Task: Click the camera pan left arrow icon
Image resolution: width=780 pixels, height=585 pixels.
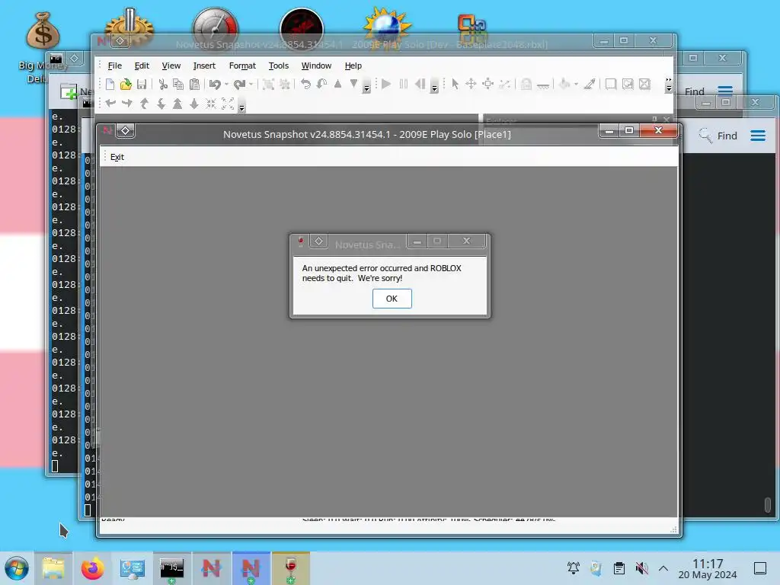Action: (110, 104)
